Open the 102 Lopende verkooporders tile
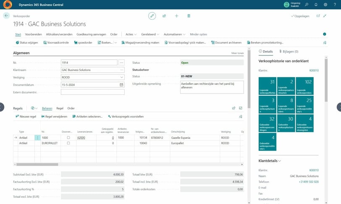Viewport: 341px width, 204px height. pos(305,86)
